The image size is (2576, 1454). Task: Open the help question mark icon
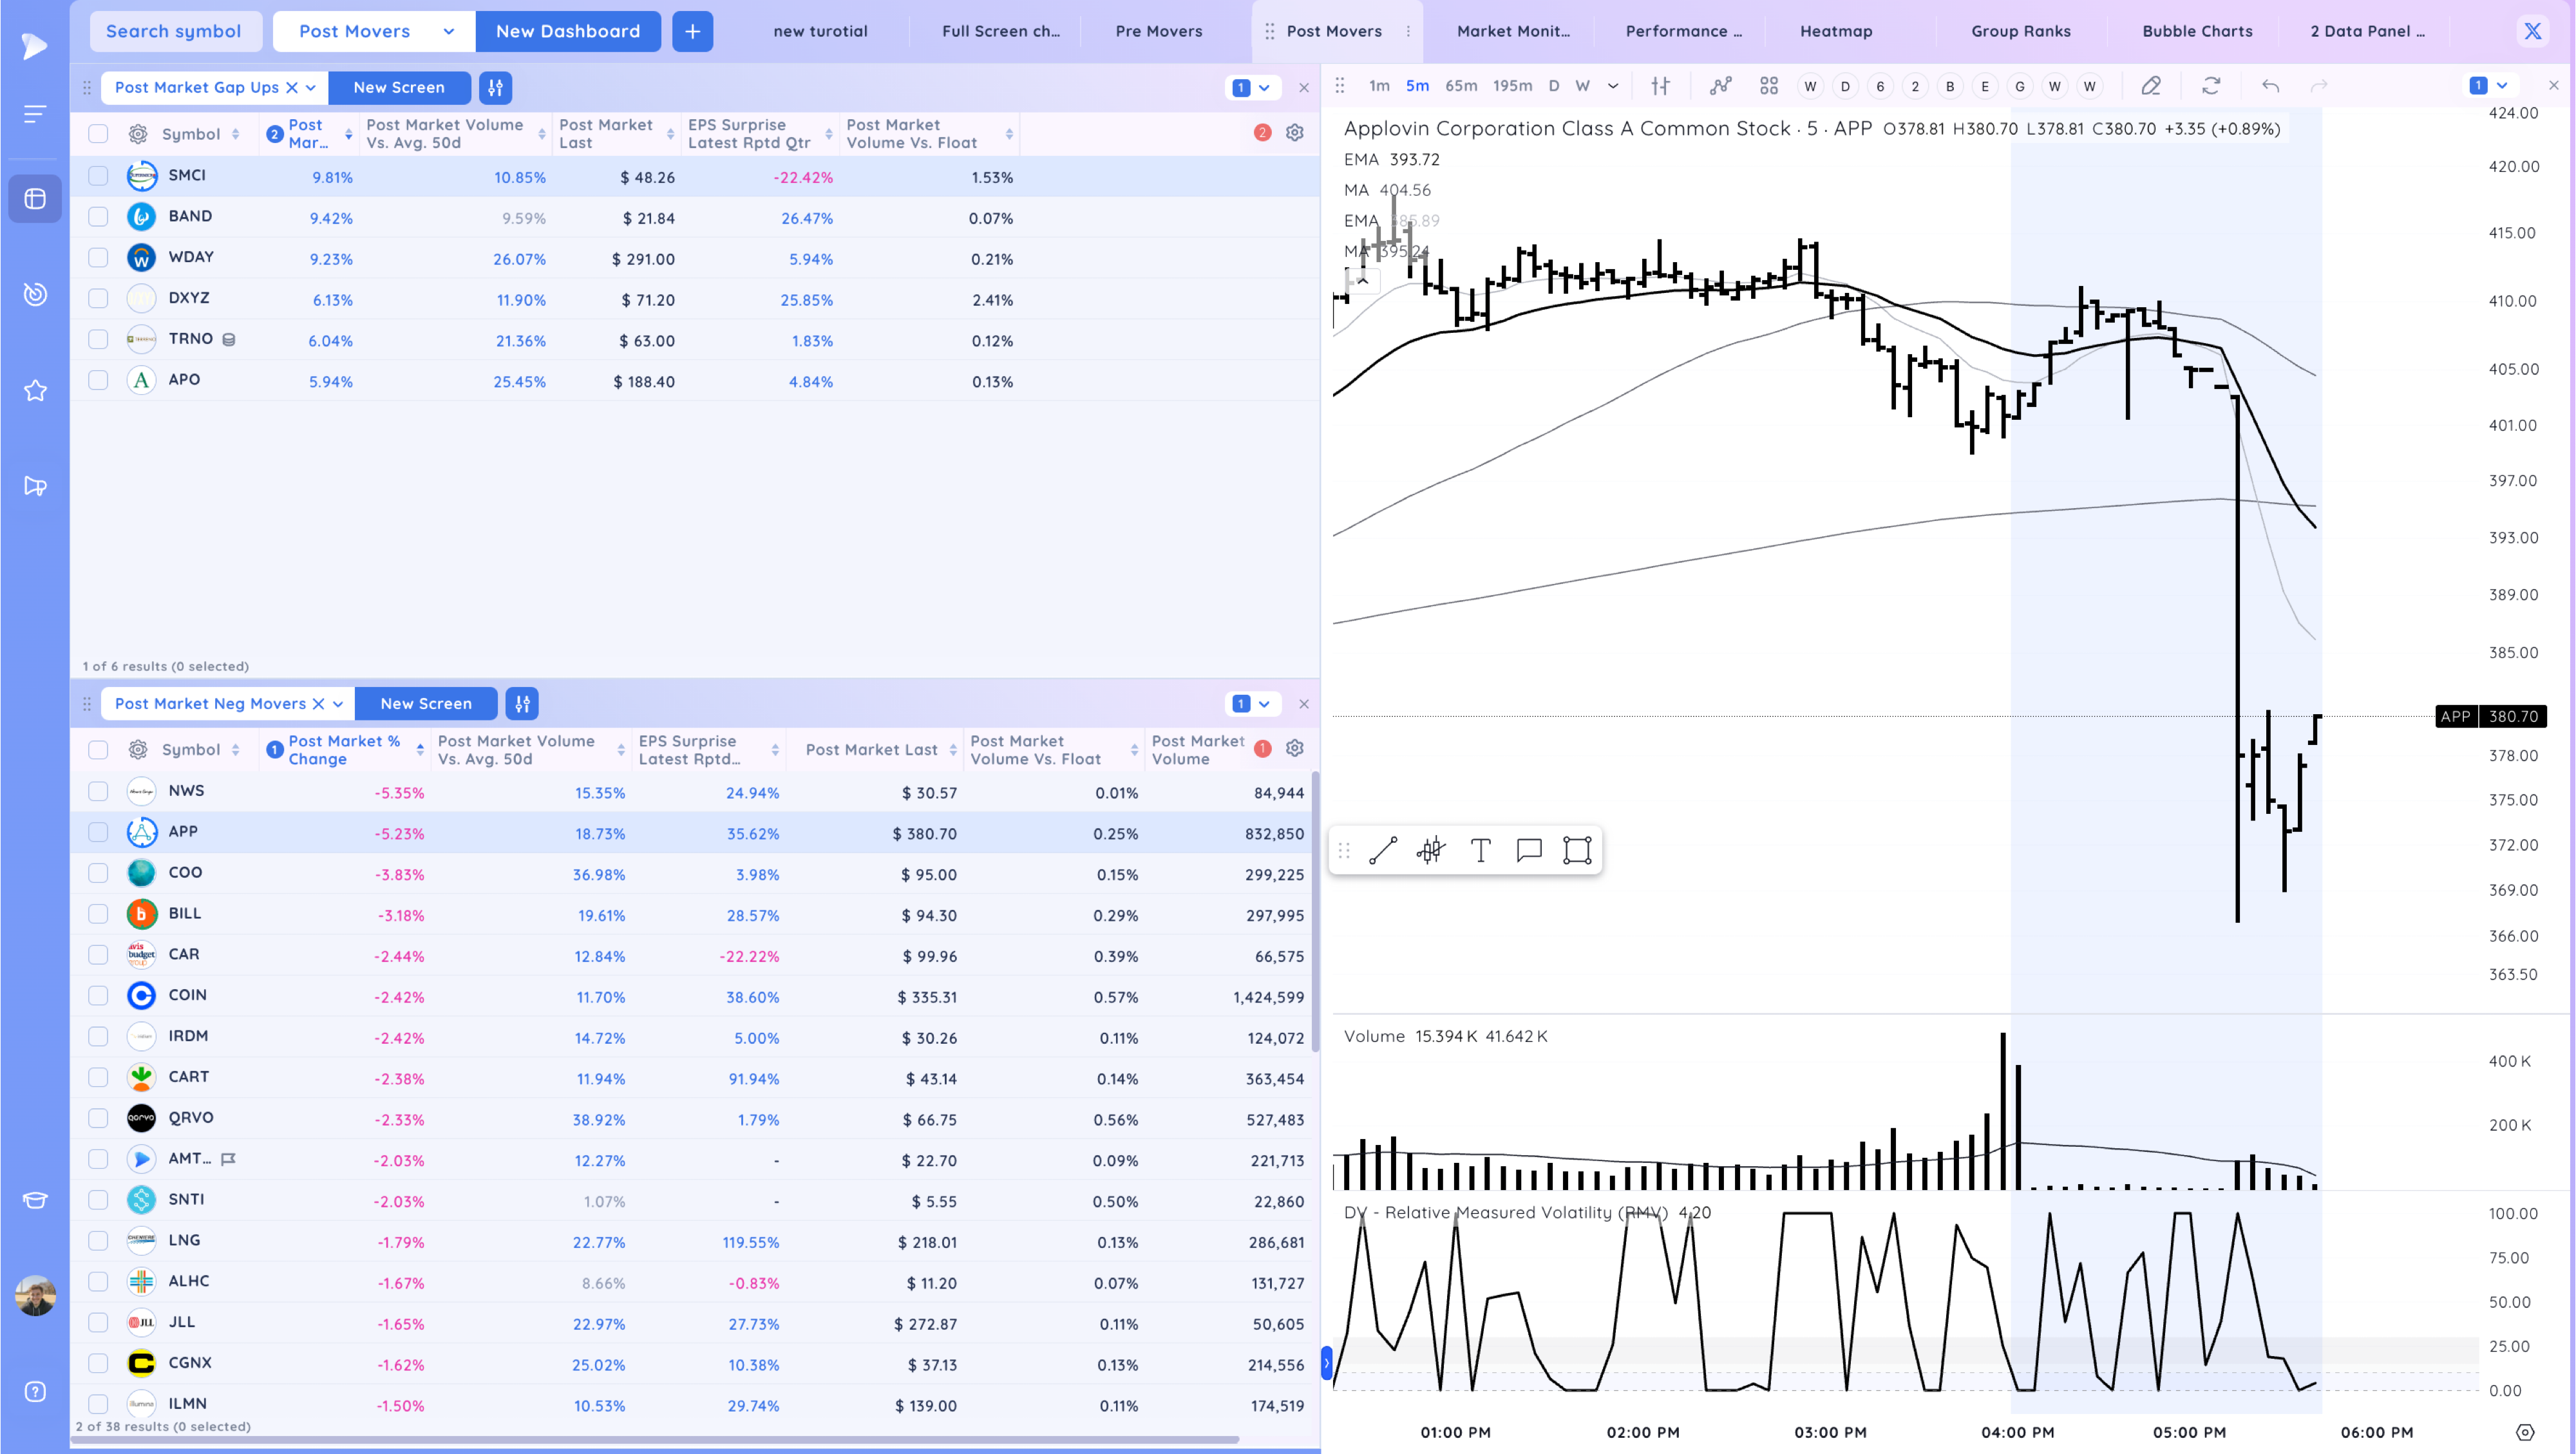tap(35, 1392)
